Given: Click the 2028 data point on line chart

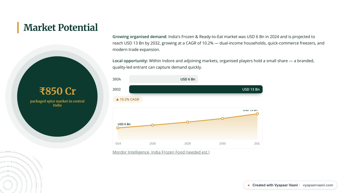Looking at the screenshot, I should tap(188, 122).
